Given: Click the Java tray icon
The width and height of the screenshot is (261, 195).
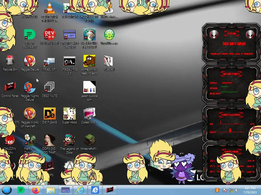Looking at the screenshot, I should (217, 190).
